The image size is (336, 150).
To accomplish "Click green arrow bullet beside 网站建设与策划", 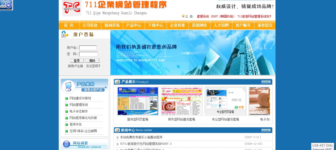I will [67, 98].
